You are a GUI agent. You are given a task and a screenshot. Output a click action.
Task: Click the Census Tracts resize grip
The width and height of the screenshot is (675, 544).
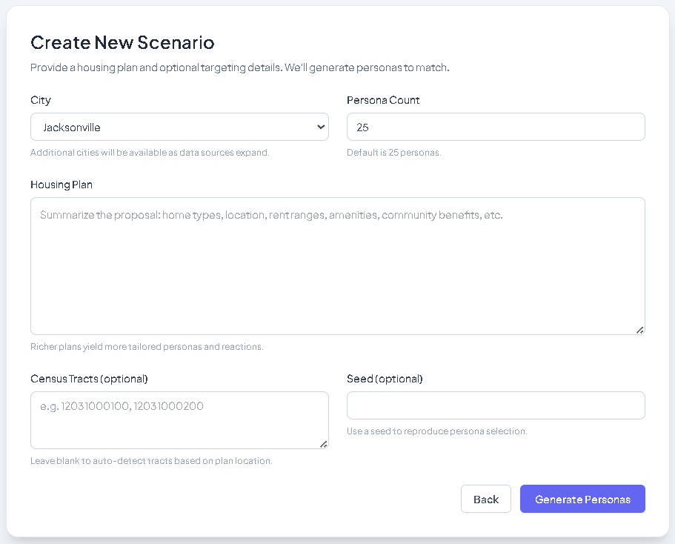pyautogui.click(x=324, y=444)
